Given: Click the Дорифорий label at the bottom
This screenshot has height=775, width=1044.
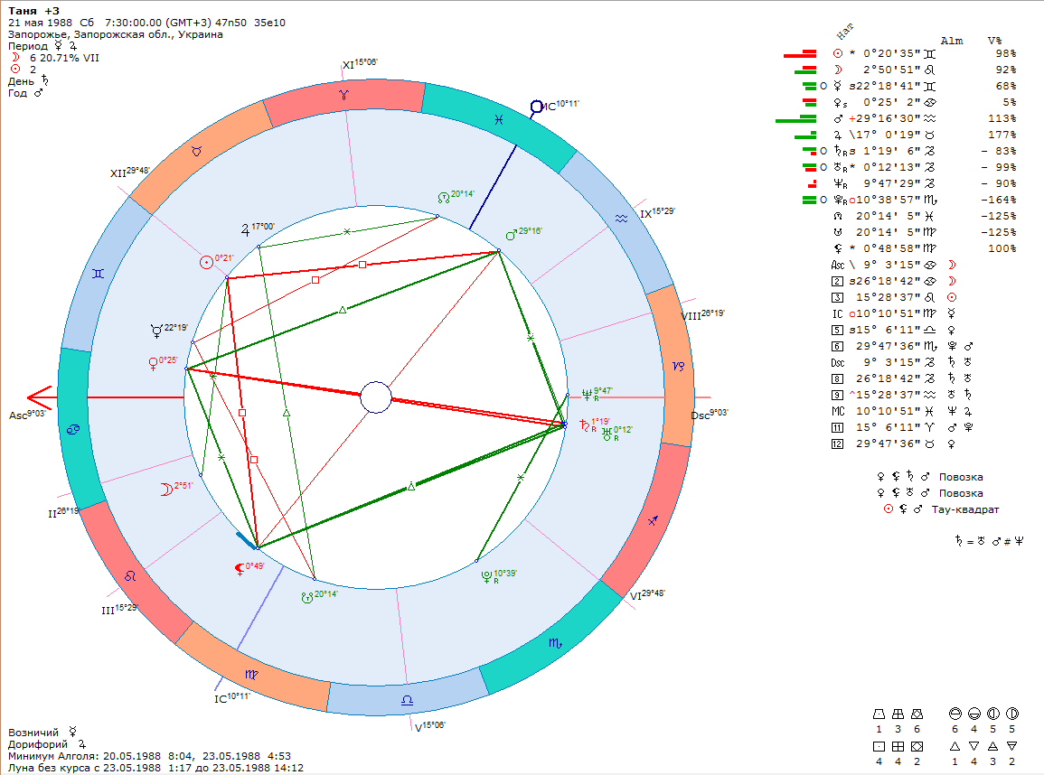Looking at the screenshot, I should tap(38, 744).
